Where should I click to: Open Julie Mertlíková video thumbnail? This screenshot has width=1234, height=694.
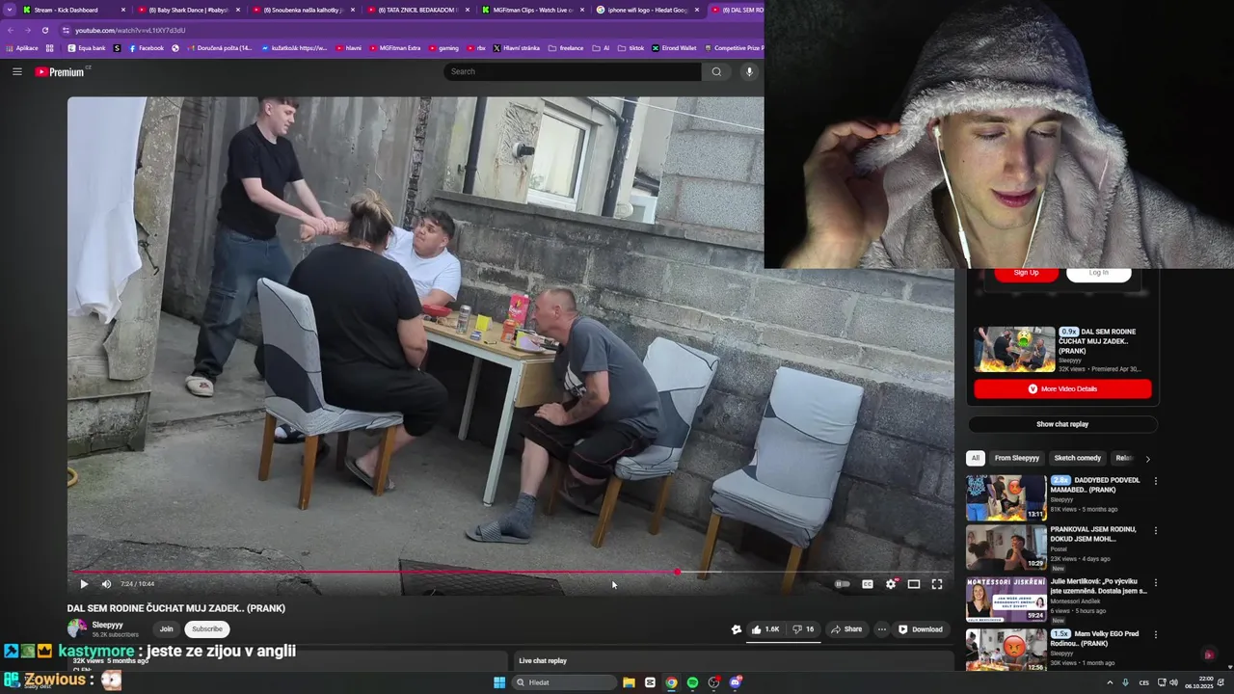pyautogui.click(x=1006, y=599)
